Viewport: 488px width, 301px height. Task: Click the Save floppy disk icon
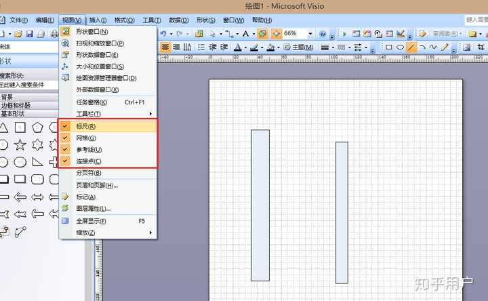point(30,34)
